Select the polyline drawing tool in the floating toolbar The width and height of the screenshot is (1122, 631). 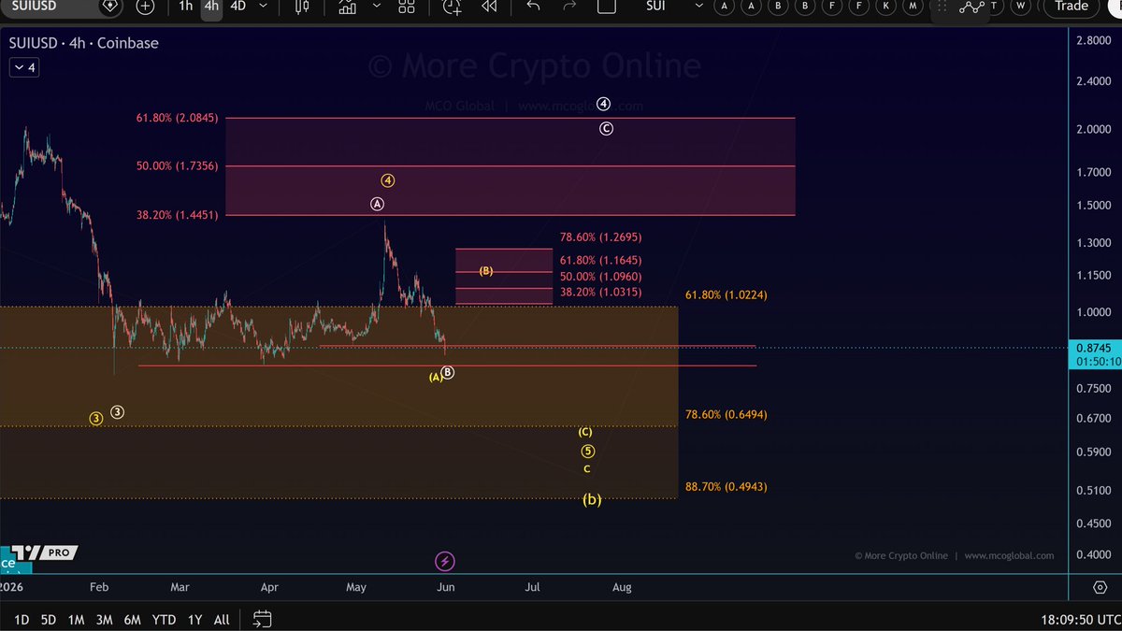click(x=972, y=7)
